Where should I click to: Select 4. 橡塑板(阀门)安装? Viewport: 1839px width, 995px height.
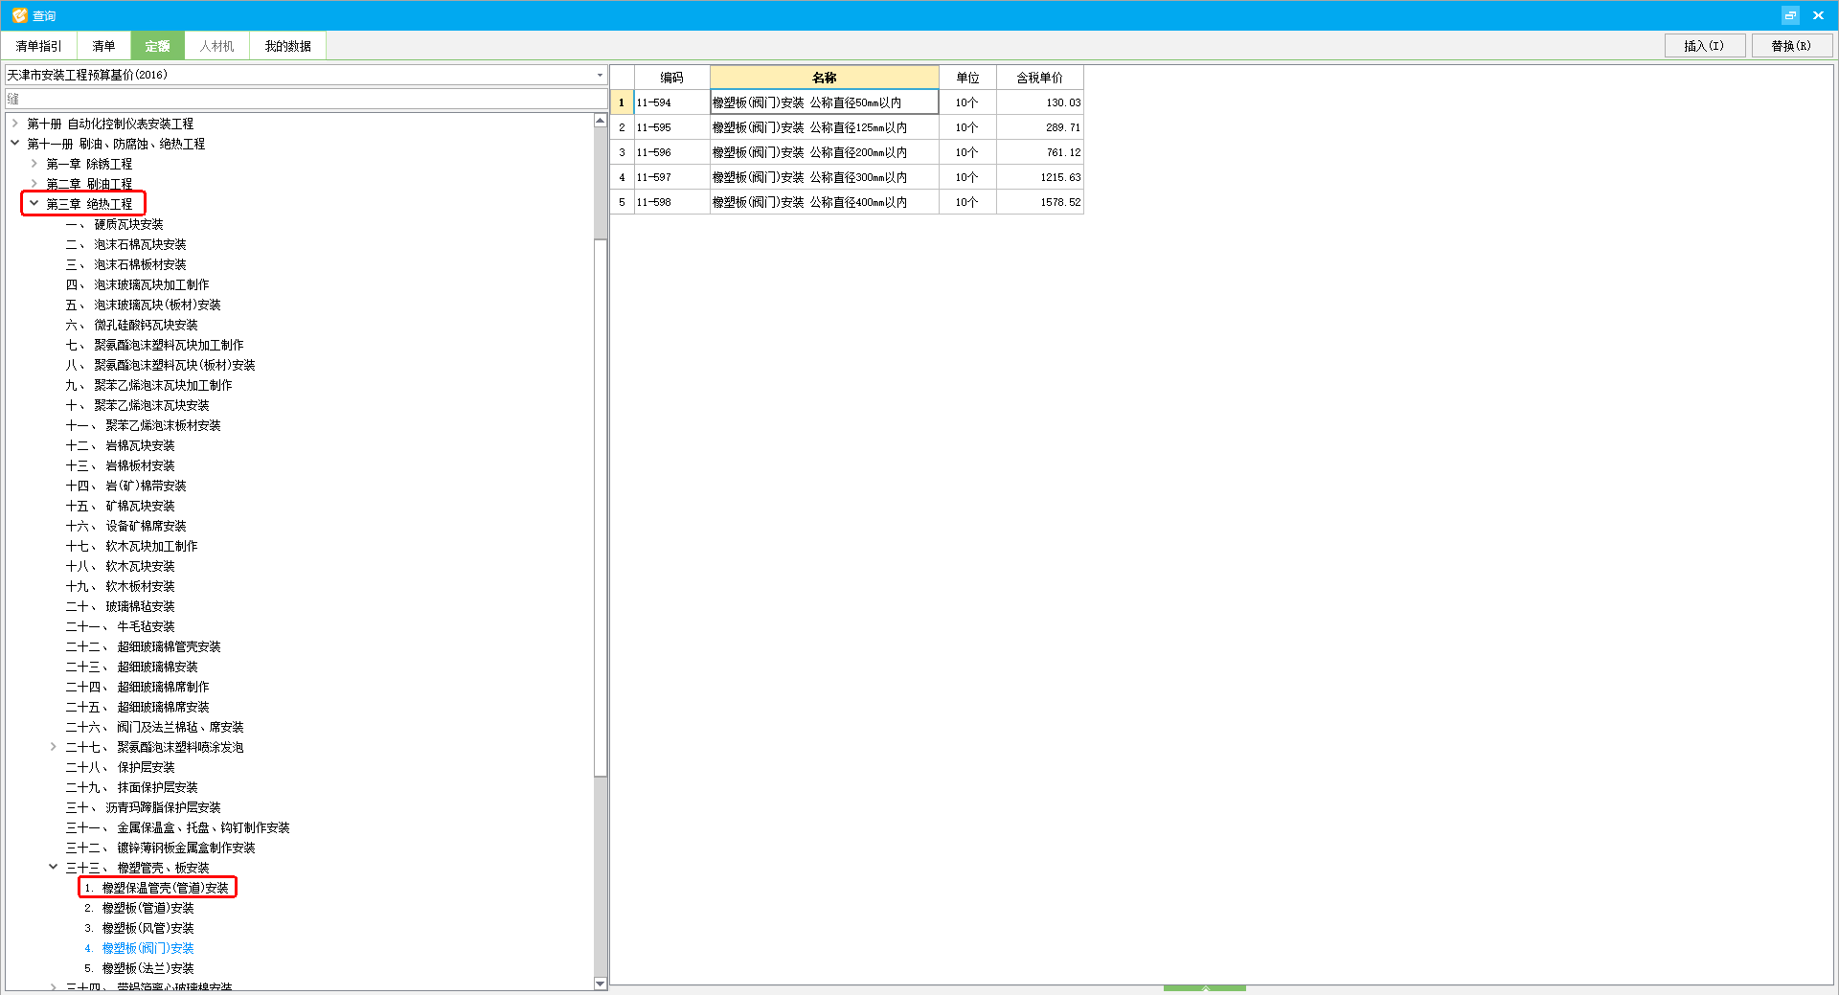140,948
